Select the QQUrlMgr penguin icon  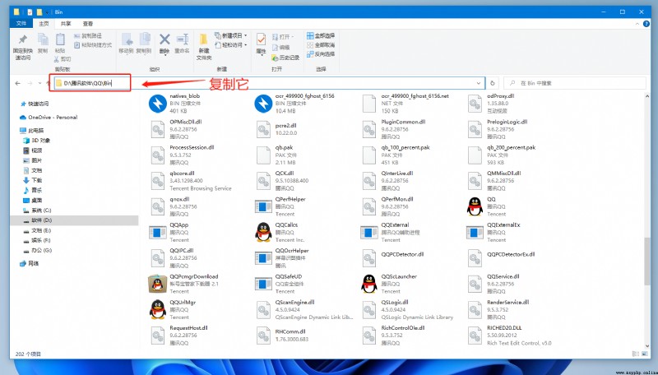[157, 309]
